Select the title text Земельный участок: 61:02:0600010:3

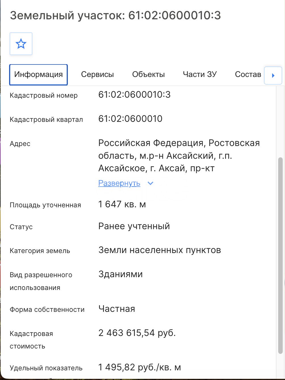click(116, 15)
